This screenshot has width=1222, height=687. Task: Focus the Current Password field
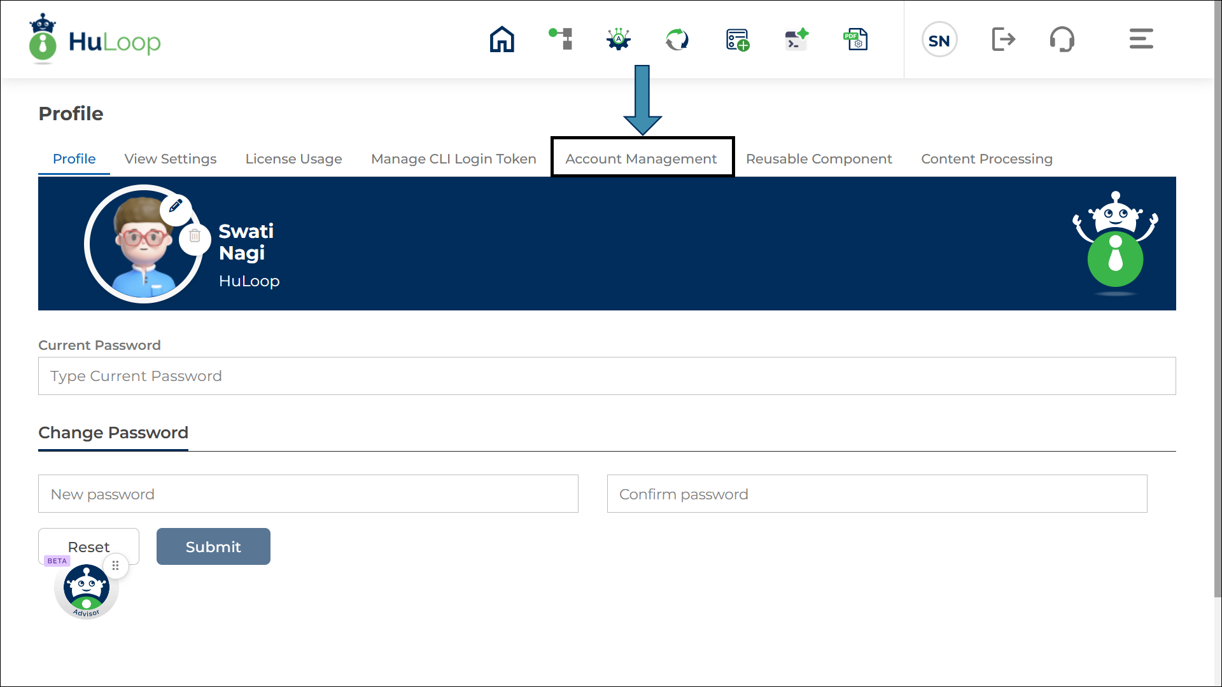point(607,376)
